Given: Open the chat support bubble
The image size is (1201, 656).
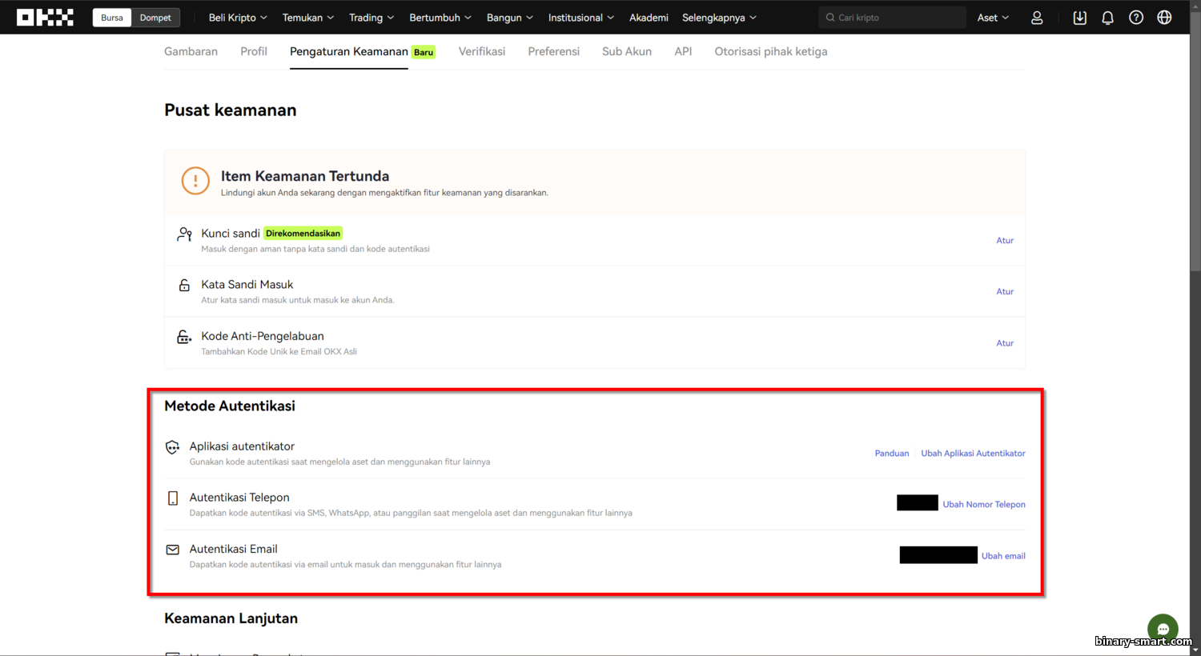Looking at the screenshot, I should (1163, 629).
